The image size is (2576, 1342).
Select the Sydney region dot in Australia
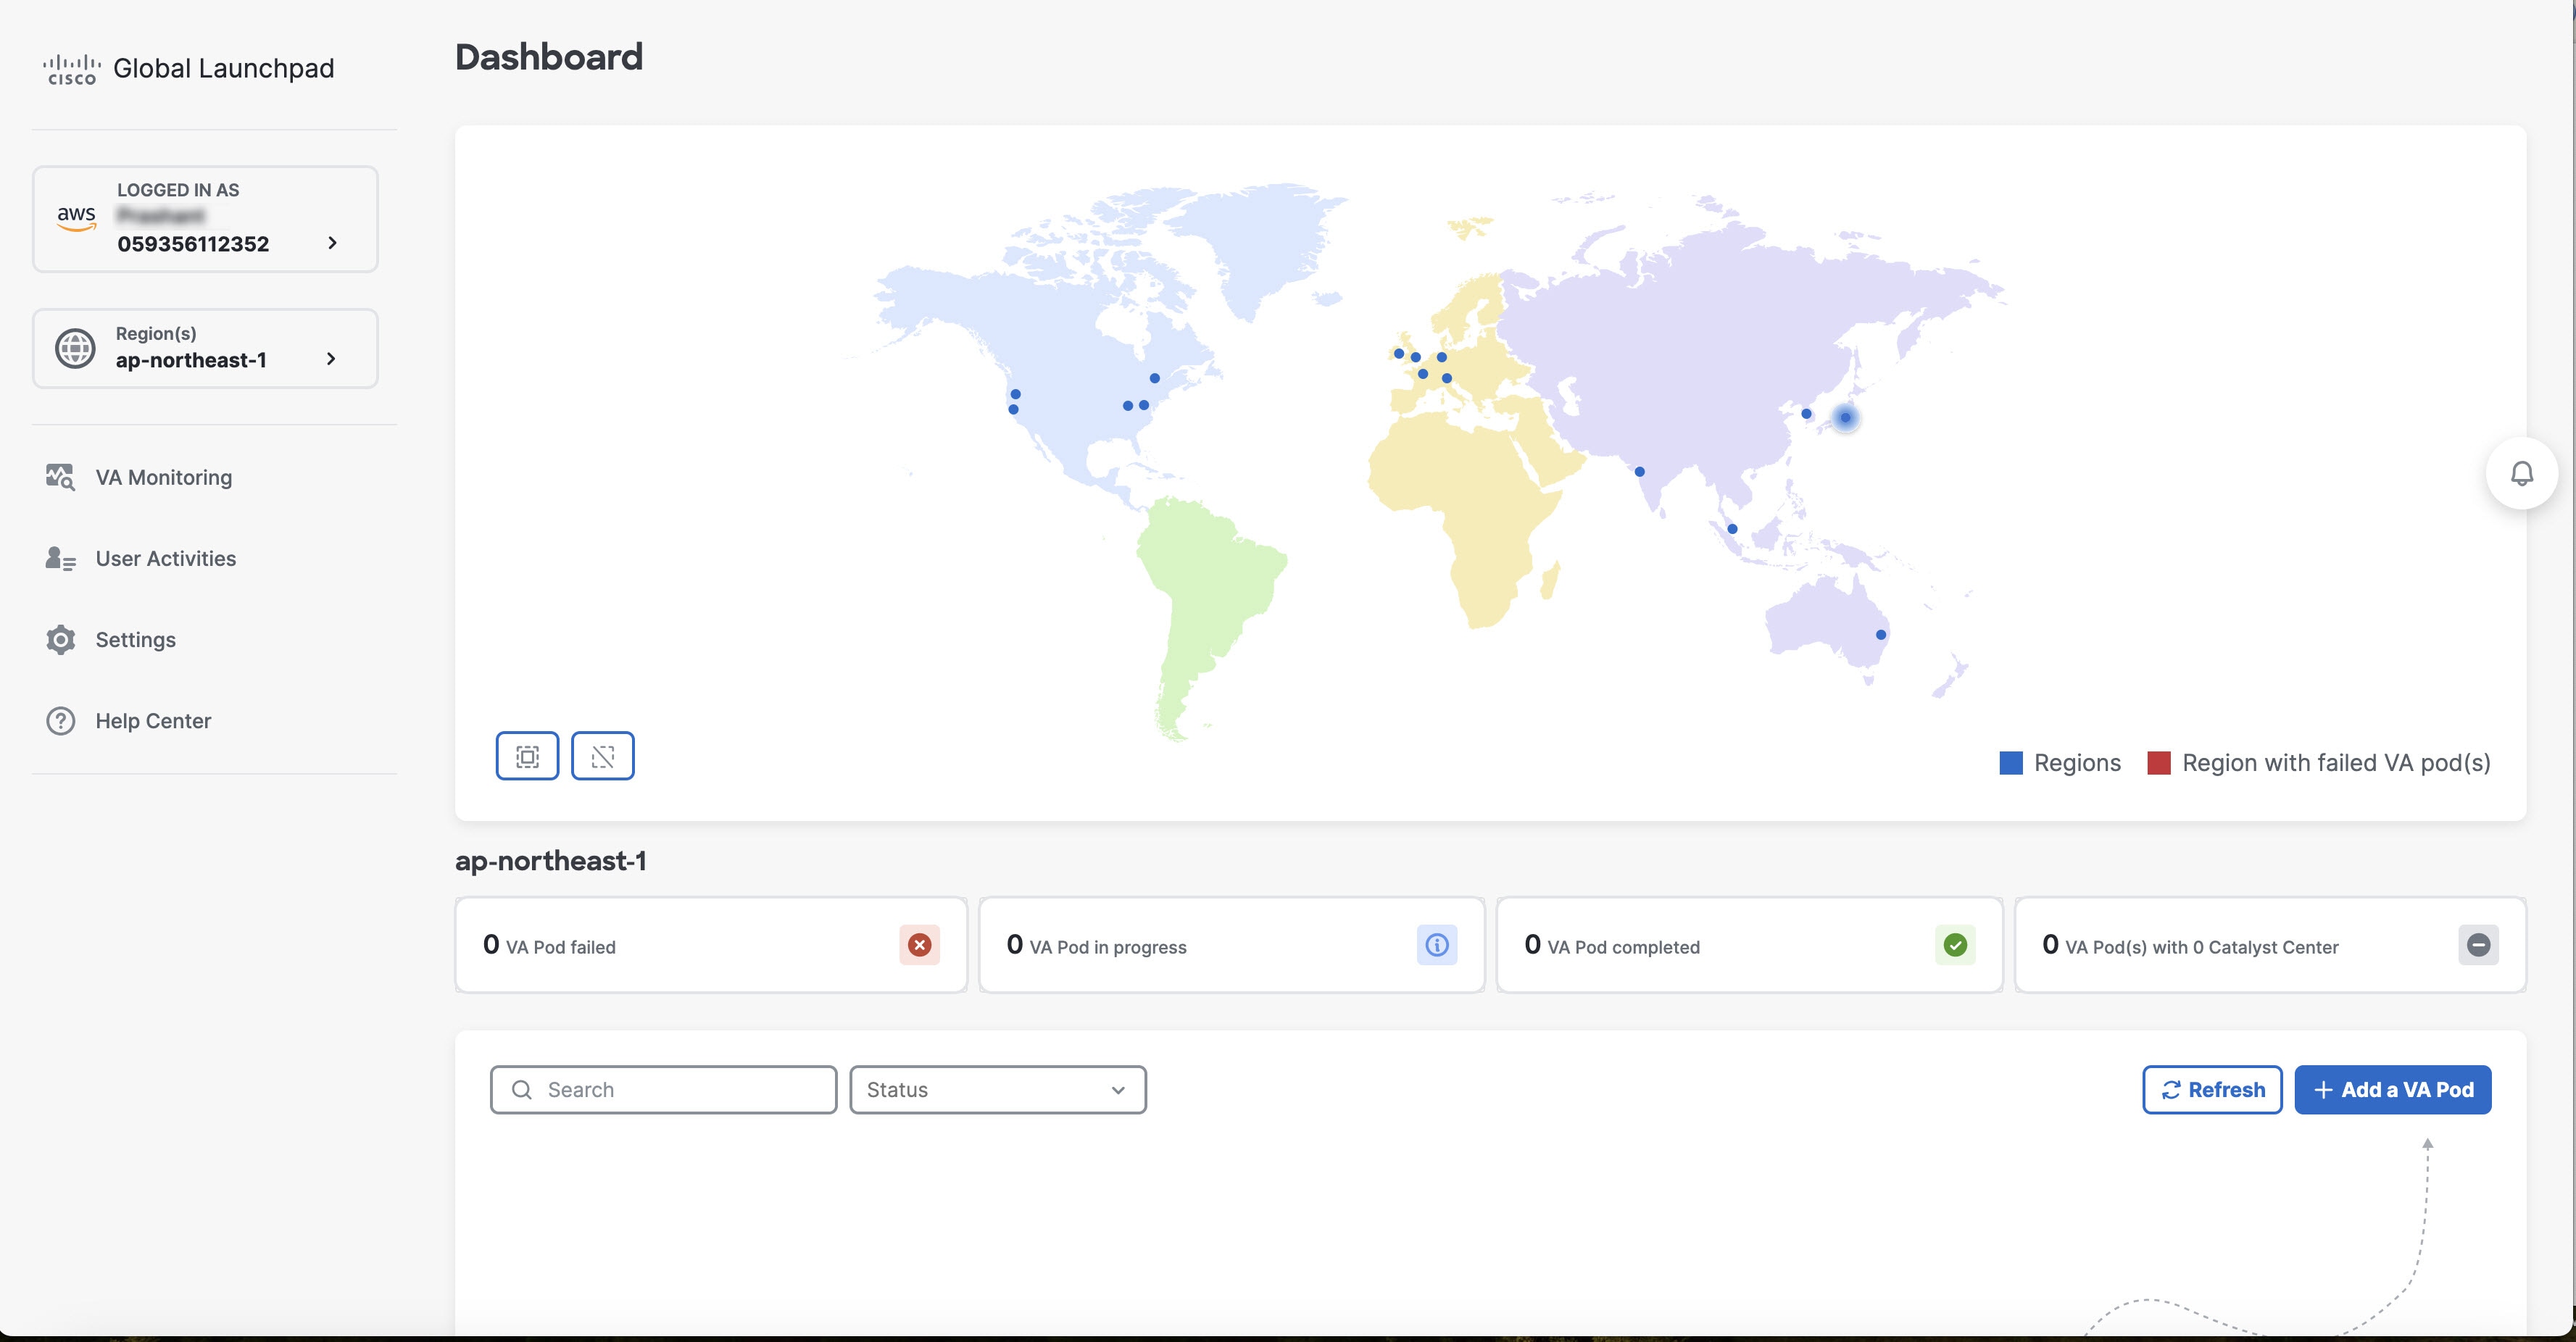[1881, 634]
